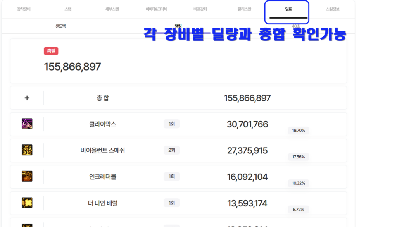Click the 10.32% percentage badge
This screenshot has width=397, height=227.
(299, 183)
